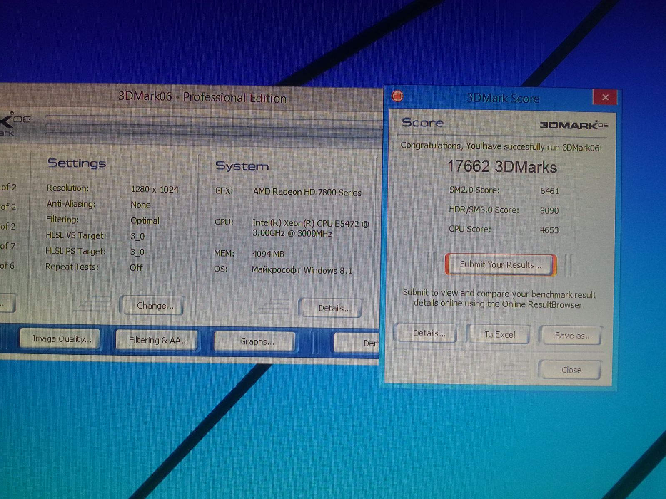Open the Image Quality... tool

[62, 339]
